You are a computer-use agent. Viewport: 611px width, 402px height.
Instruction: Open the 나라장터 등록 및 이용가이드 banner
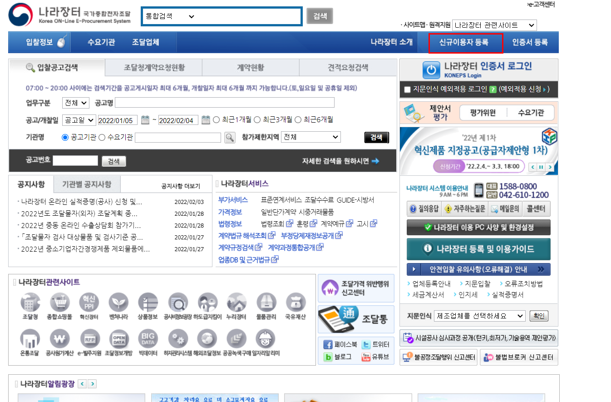[478, 249]
